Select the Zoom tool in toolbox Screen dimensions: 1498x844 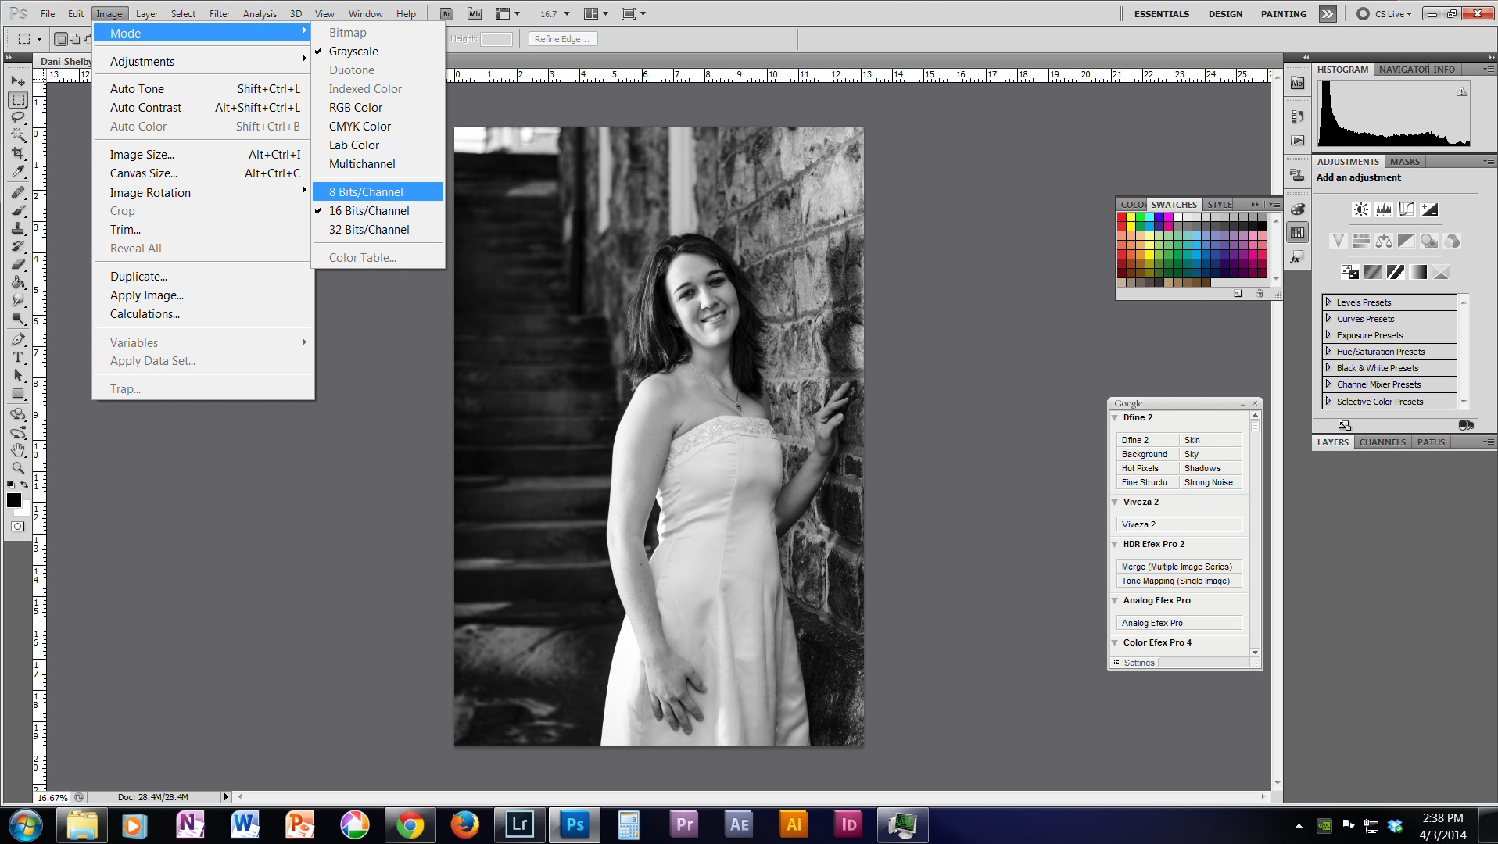pos(18,468)
